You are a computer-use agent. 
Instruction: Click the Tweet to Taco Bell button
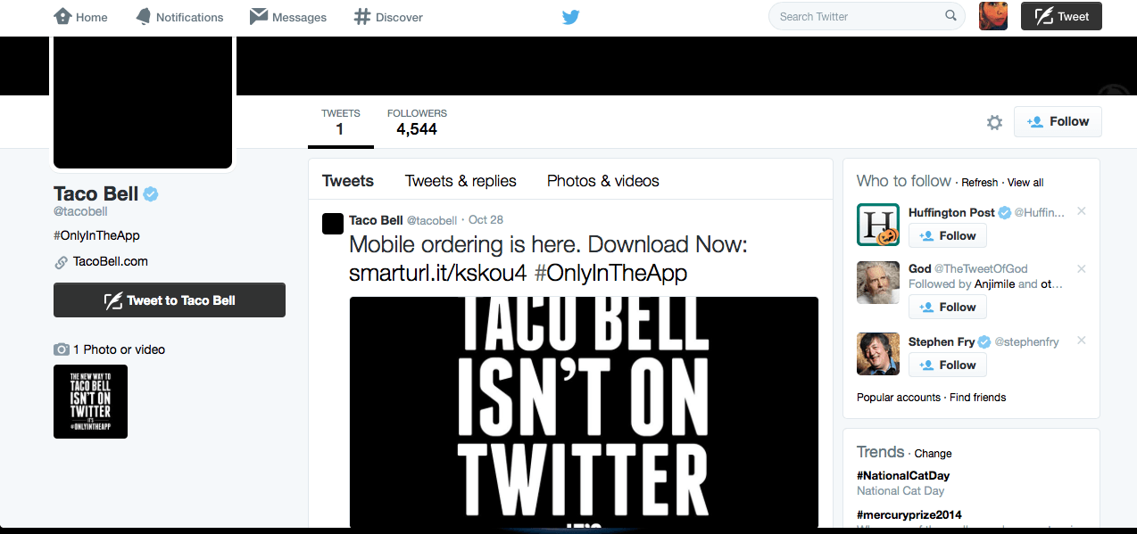(170, 300)
